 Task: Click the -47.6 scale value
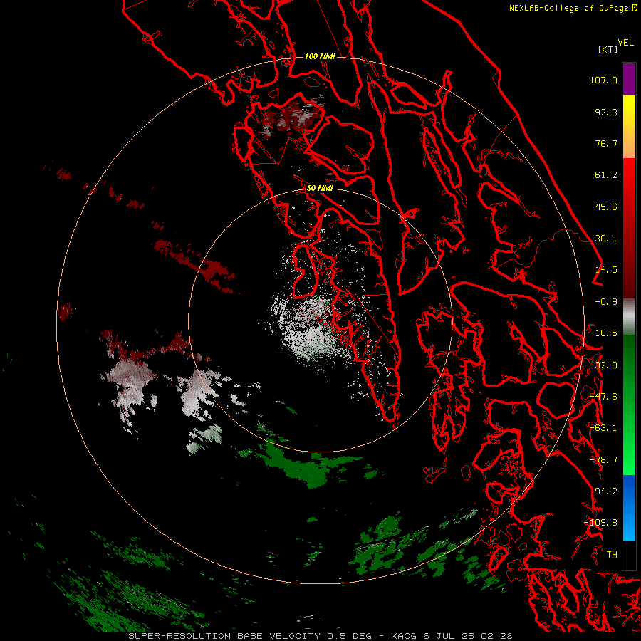603,397
